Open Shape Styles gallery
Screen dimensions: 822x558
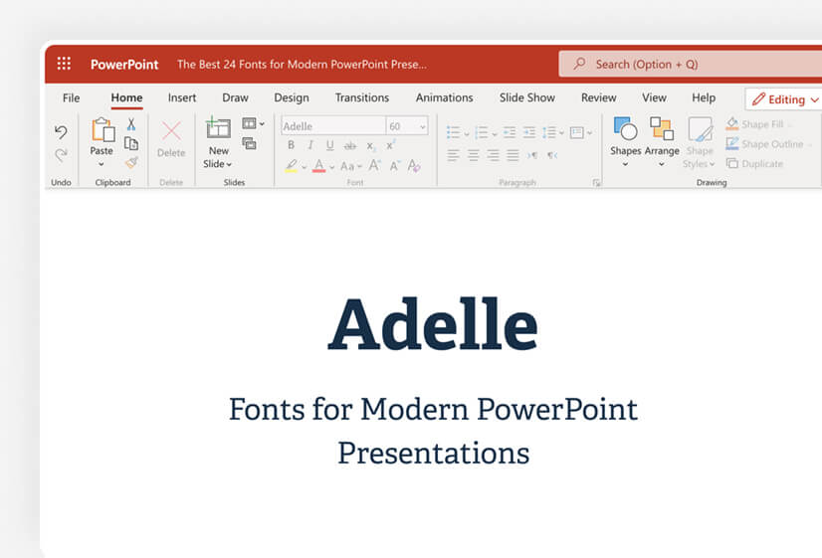click(x=700, y=141)
